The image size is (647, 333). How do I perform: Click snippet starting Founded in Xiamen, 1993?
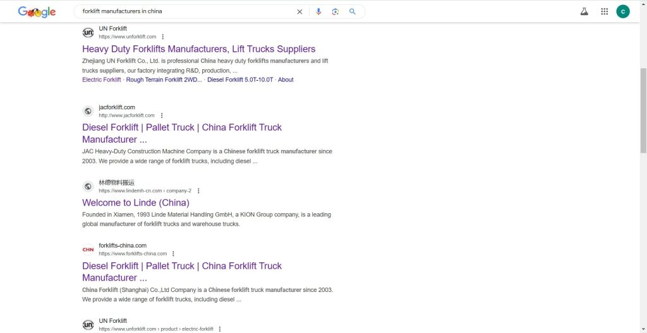click(207, 219)
